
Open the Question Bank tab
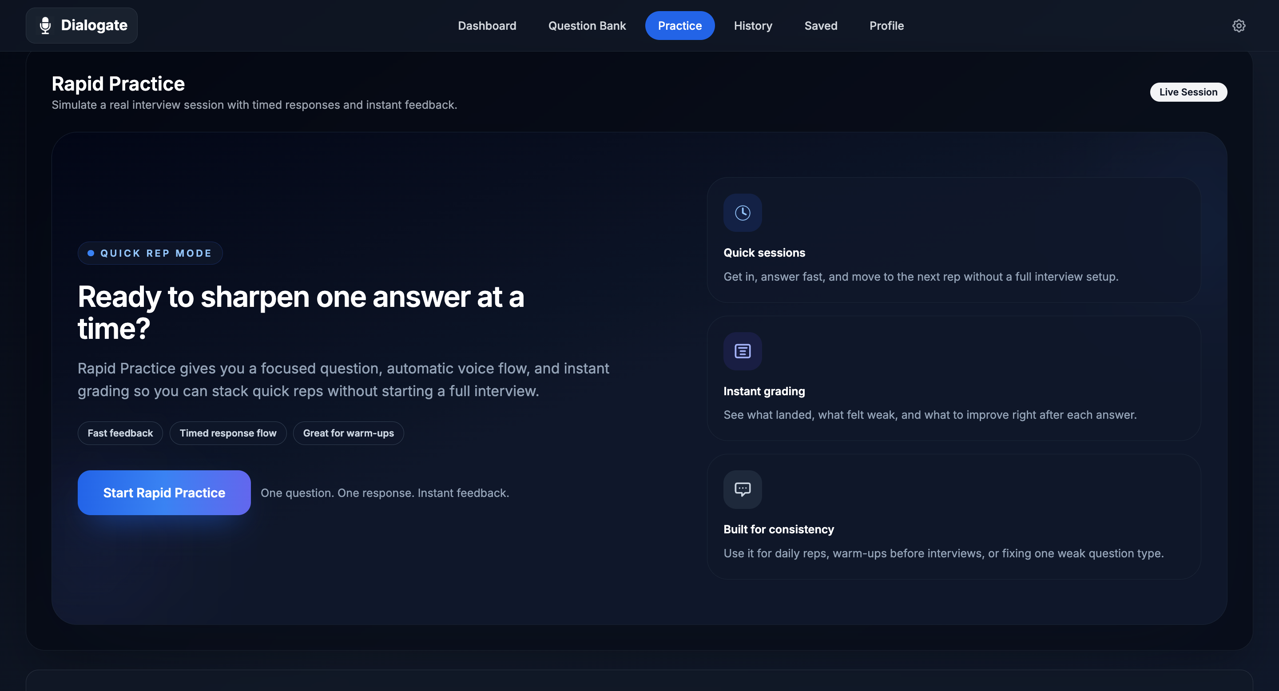tap(587, 26)
